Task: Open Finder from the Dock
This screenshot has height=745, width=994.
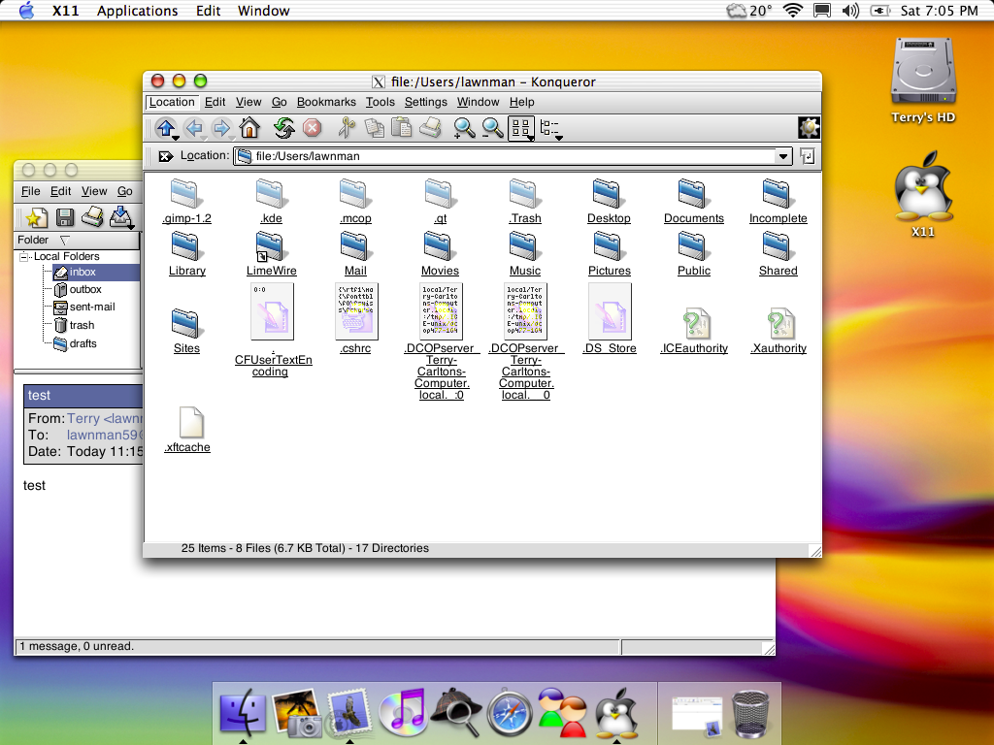Action: coord(242,712)
